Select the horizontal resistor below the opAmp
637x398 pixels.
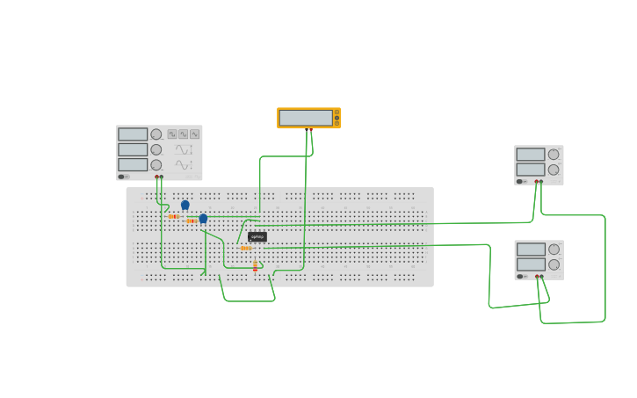point(246,248)
